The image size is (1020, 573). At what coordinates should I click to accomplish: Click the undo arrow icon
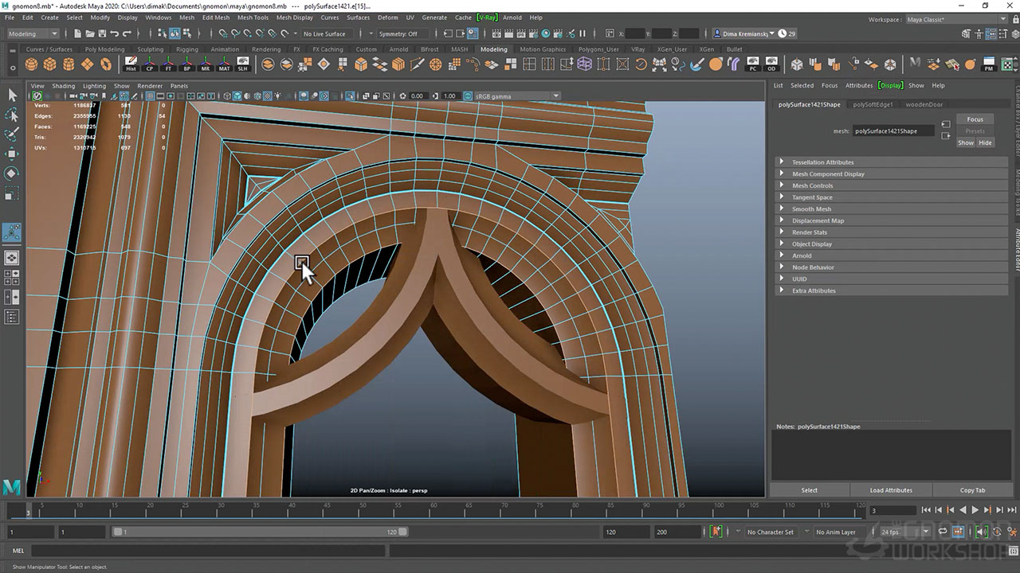pos(115,34)
